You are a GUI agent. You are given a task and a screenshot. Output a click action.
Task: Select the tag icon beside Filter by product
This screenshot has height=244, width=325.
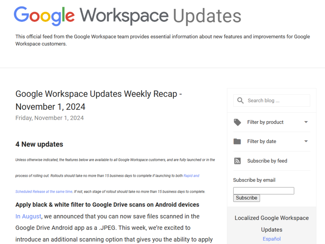(x=237, y=122)
